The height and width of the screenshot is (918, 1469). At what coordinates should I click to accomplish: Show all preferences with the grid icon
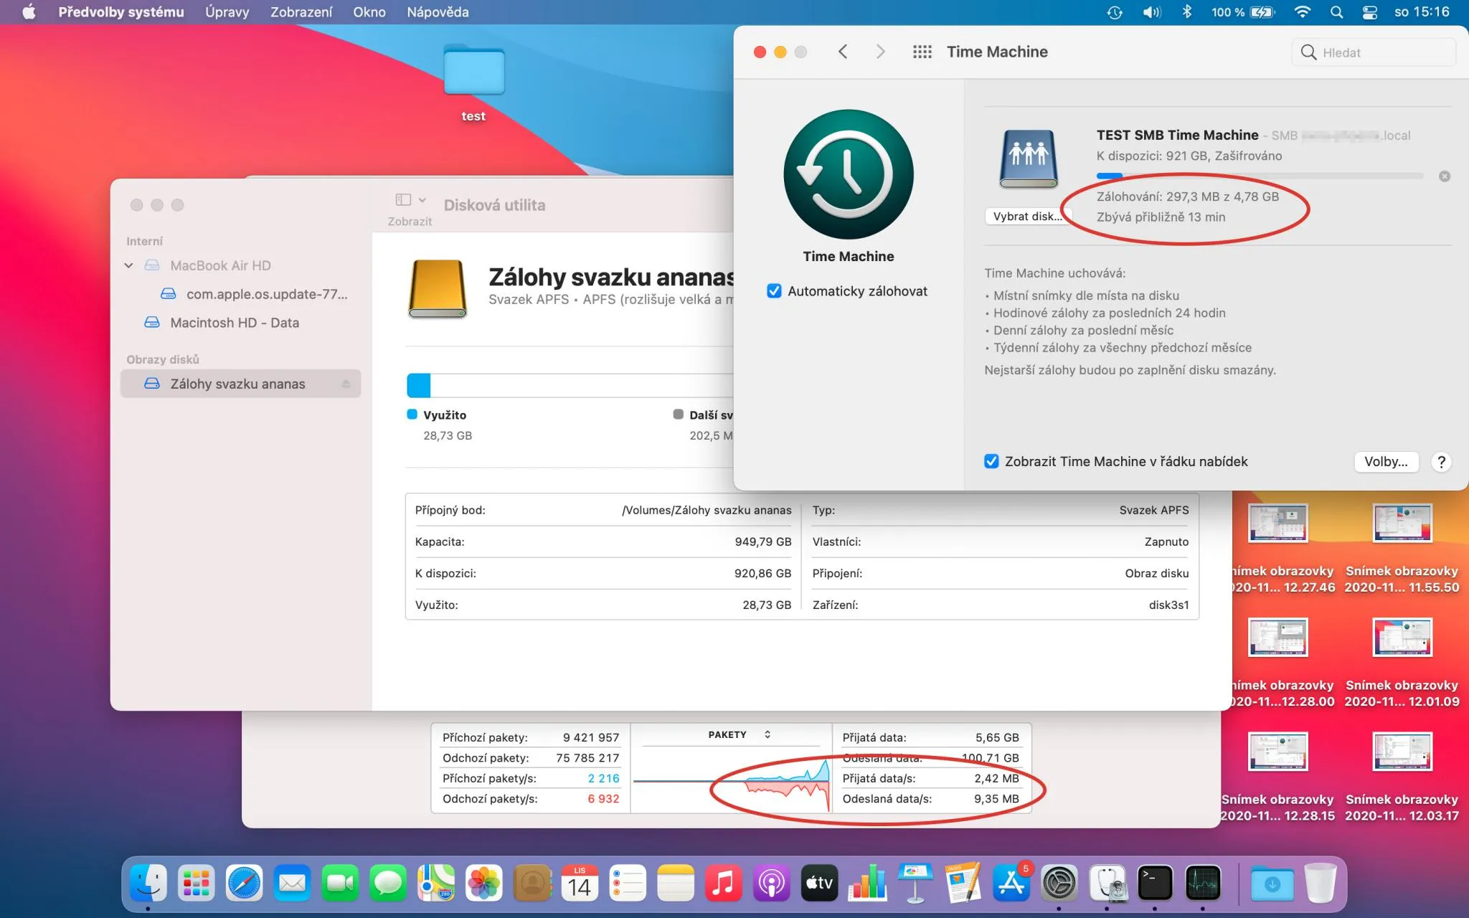922,52
